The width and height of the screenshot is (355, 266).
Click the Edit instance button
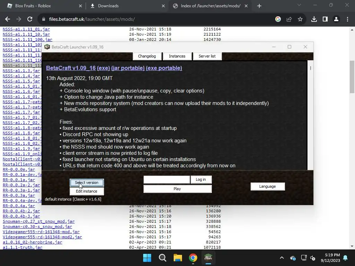87,191
